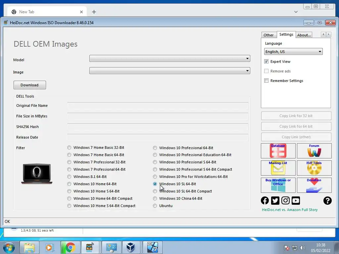
Task: Open the Windows Start orb
Action: point(9,247)
